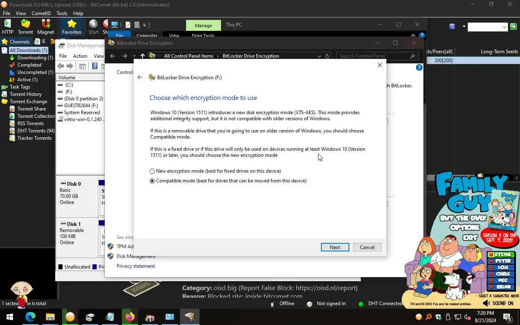520x325 pixels.
Task: Click the Start toolbar button in BitComet
Action: point(93,27)
